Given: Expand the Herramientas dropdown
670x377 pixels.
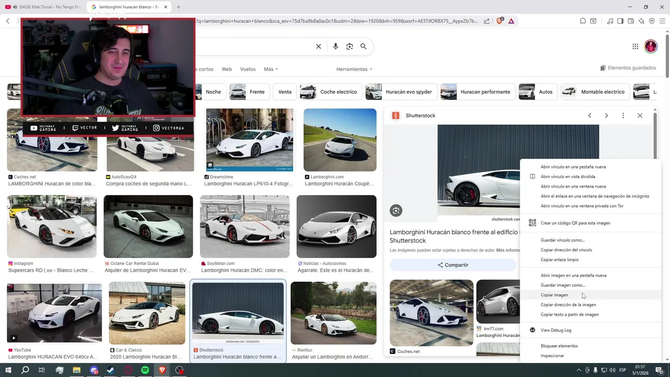Looking at the screenshot, I should coord(354,69).
